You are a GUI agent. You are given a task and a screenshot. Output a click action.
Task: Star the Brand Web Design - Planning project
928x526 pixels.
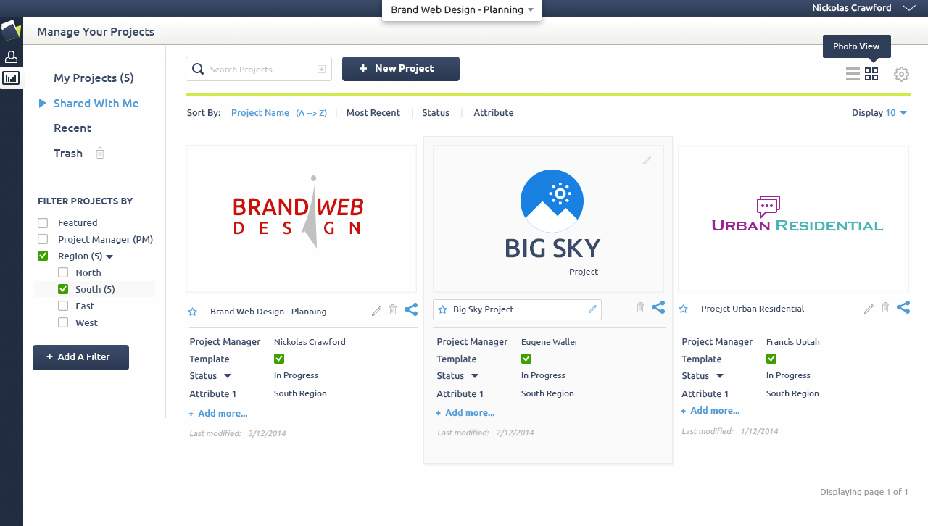(193, 312)
